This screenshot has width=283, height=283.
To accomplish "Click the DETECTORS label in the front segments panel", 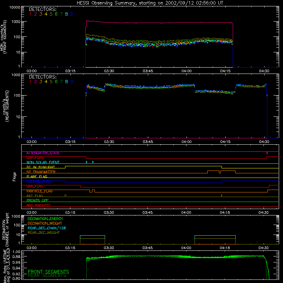I will [42, 10].
